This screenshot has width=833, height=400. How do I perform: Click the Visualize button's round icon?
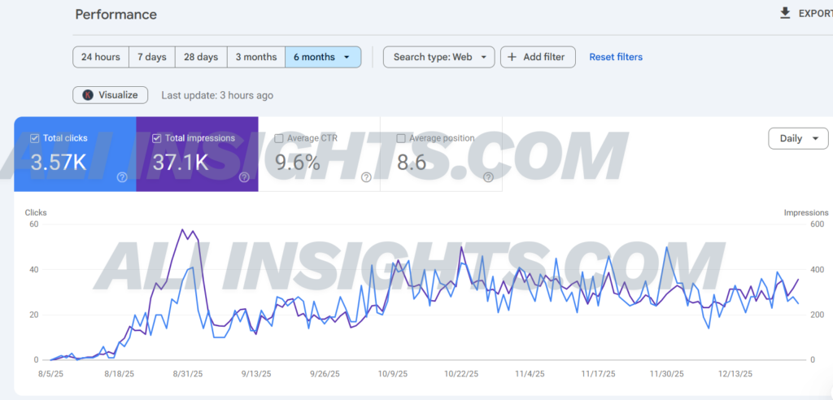(x=88, y=95)
